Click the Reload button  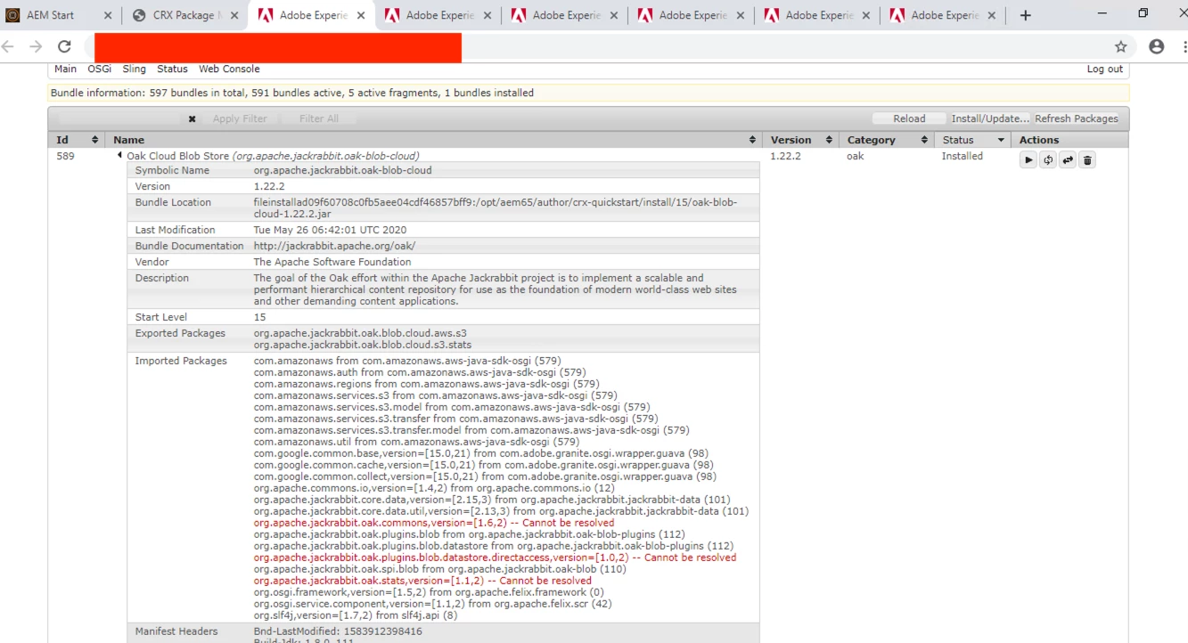click(x=909, y=118)
